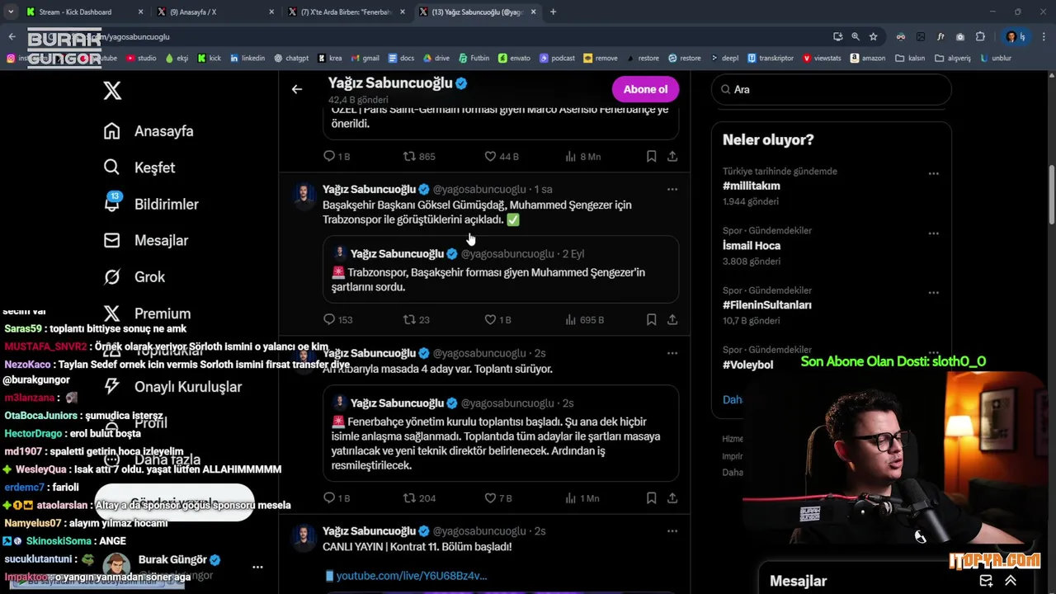
Task: Open the X logo home link
Action: [x=112, y=91]
